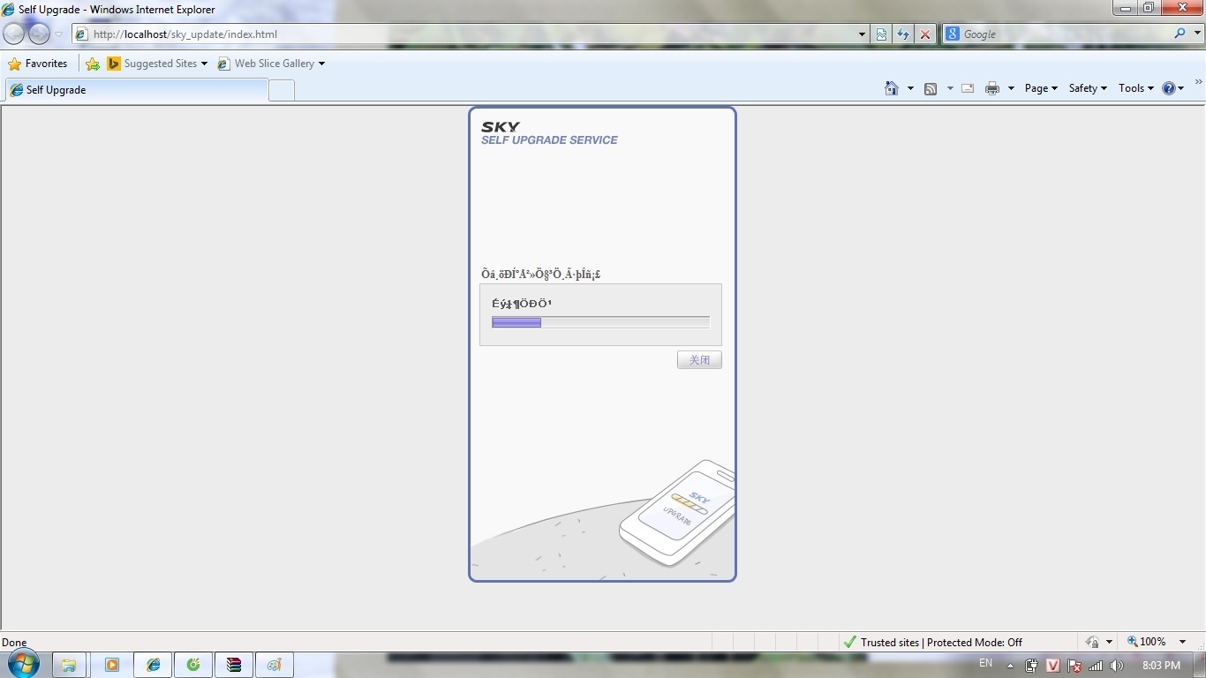1206x678 pixels.
Task: Open the Action Center flag tray icon
Action: [x=1074, y=666]
